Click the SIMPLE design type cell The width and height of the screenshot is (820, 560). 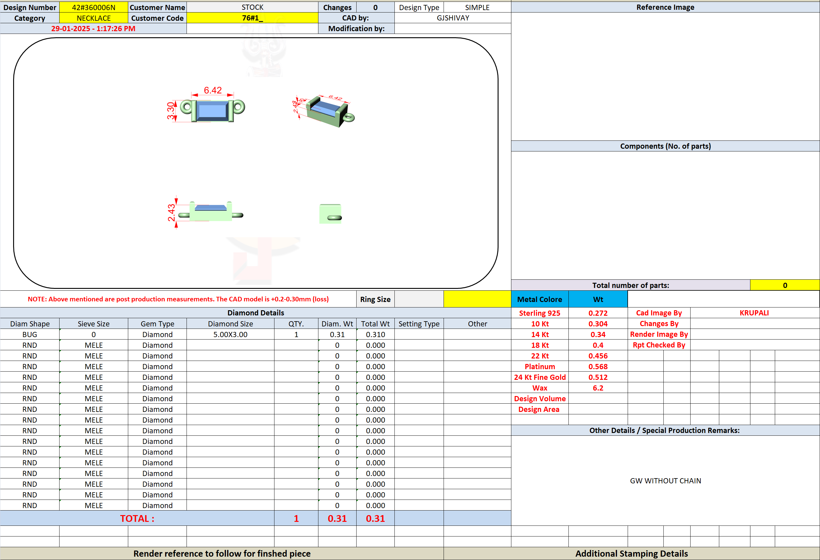point(477,7)
